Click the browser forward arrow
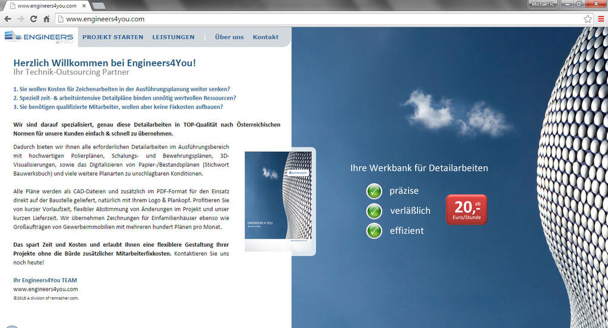 21,19
